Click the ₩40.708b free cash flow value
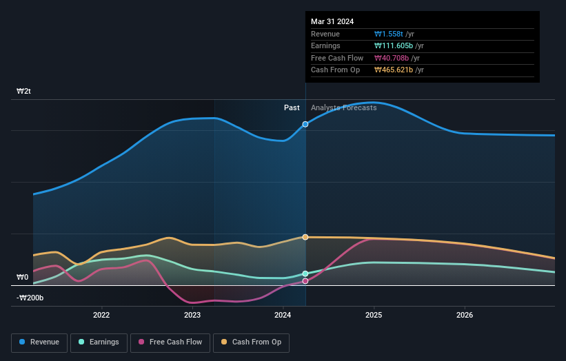Screen dimensions: 566x361 pyautogui.click(x=392, y=58)
